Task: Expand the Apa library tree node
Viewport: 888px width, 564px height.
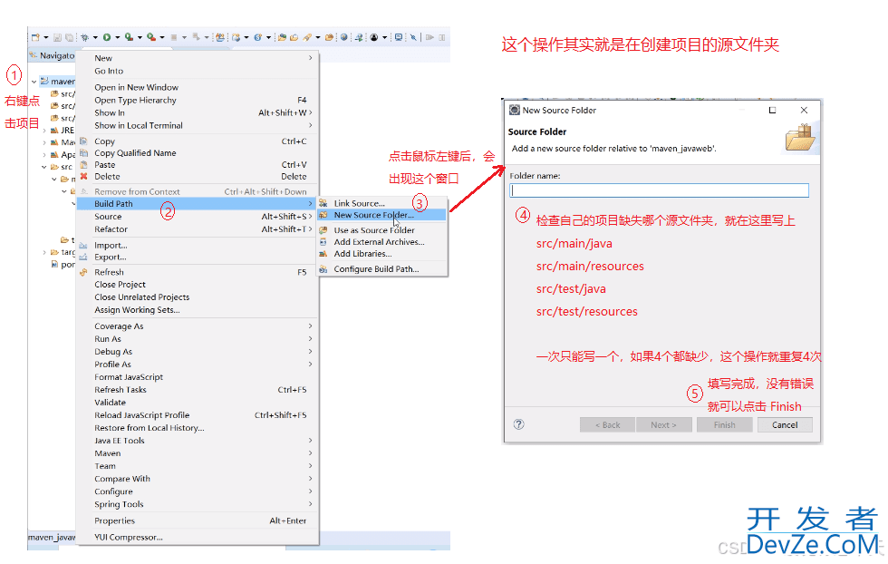Action: pos(44,154)
